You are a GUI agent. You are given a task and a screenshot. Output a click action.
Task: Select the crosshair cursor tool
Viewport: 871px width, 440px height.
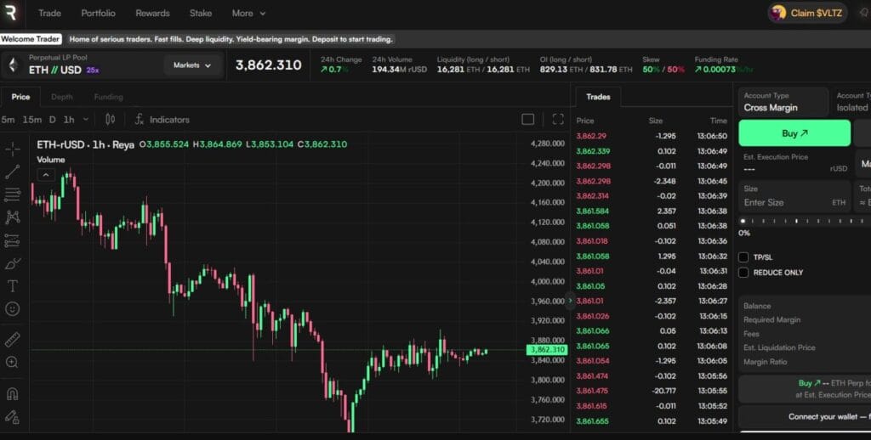[x=12, y=148]
